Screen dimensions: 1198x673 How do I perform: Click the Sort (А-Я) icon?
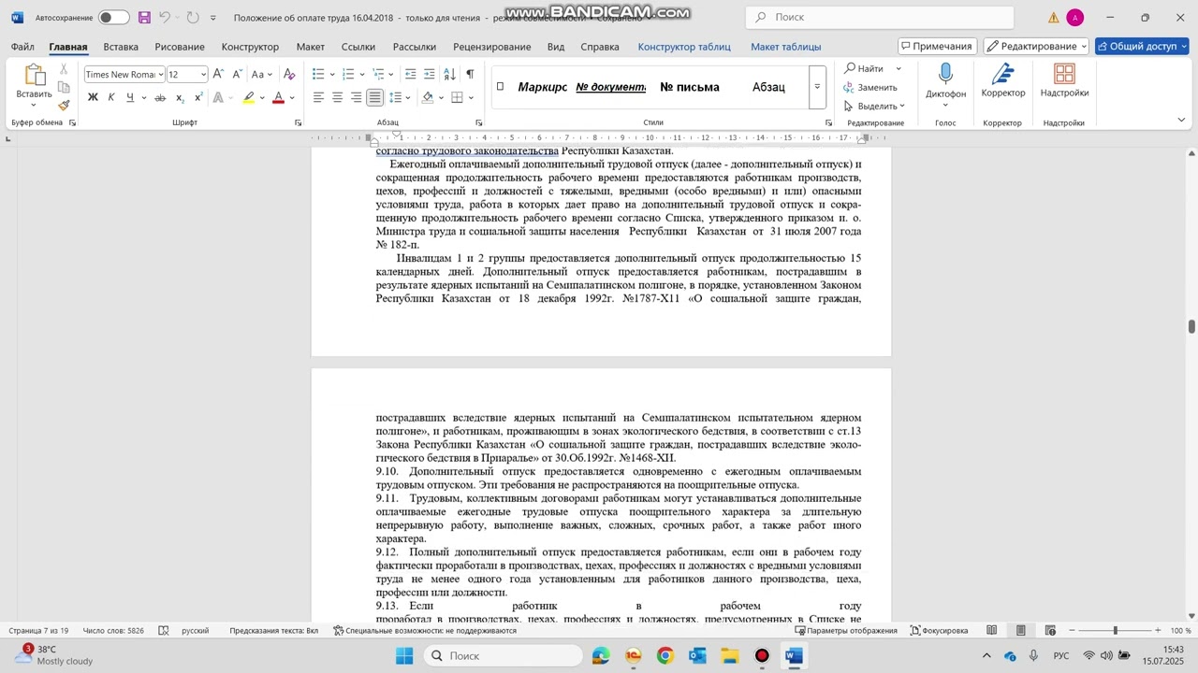(x=450, y=74)
